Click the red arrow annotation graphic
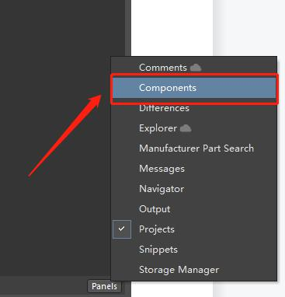 click(x=64, y=135)
